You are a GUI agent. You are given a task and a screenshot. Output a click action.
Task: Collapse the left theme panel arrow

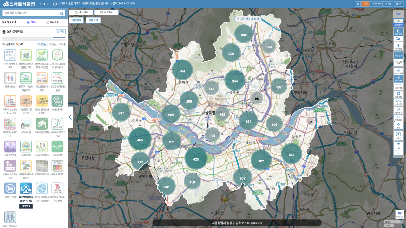pyautogui.click(x=70, y=117)
